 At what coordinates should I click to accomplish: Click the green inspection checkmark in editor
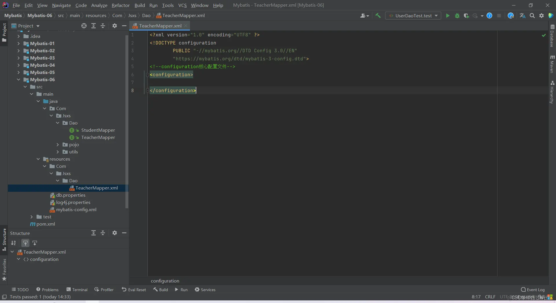click(x=544, y=35)
